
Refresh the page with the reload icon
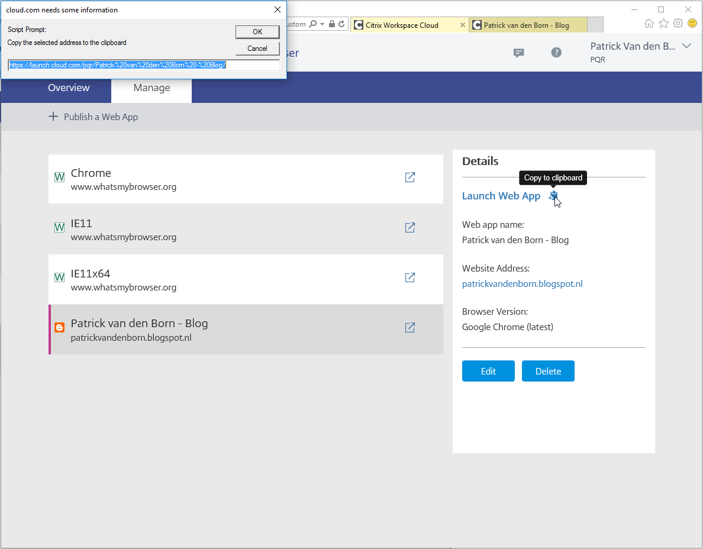point(341,24)
